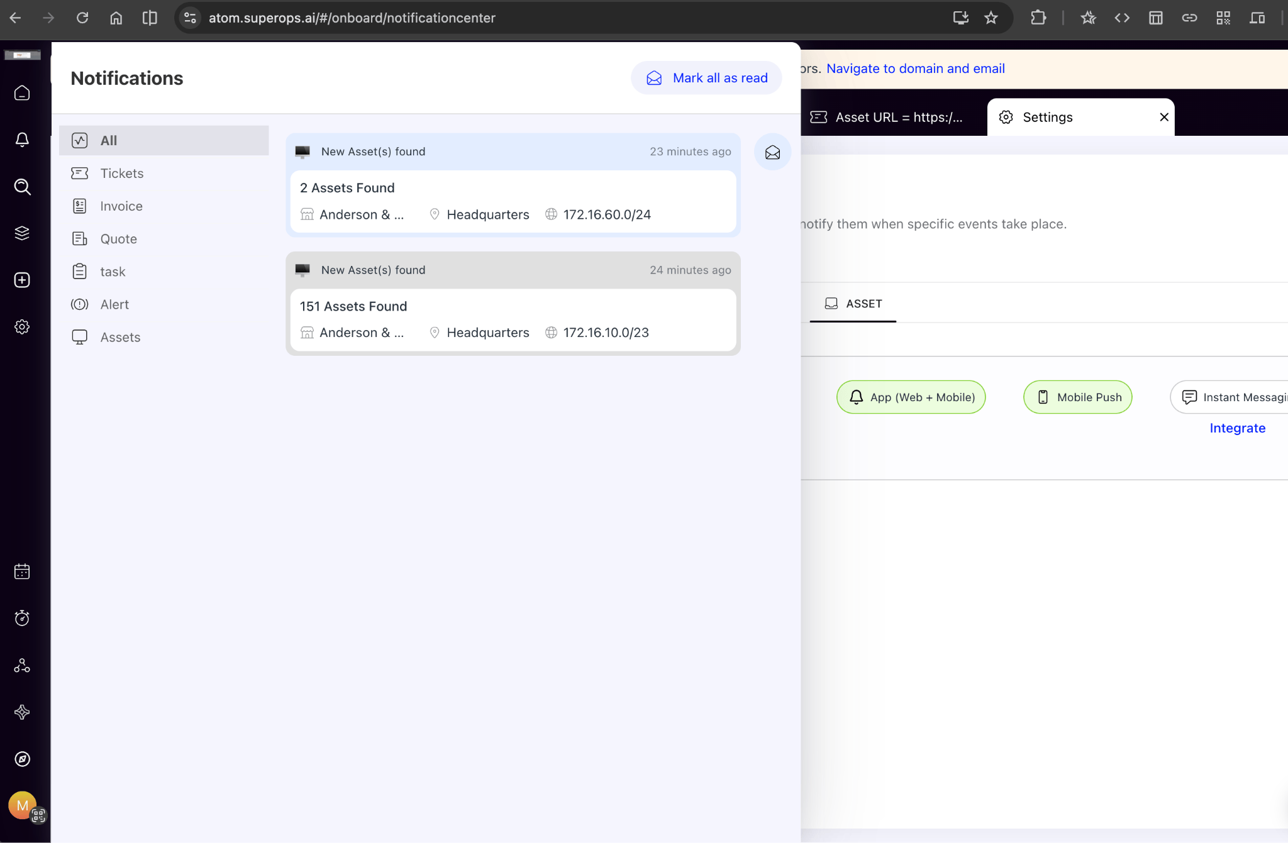Follow Navigate to domain and email link
Viewport: 1288px width, 843px height.
tap(915, 69)
